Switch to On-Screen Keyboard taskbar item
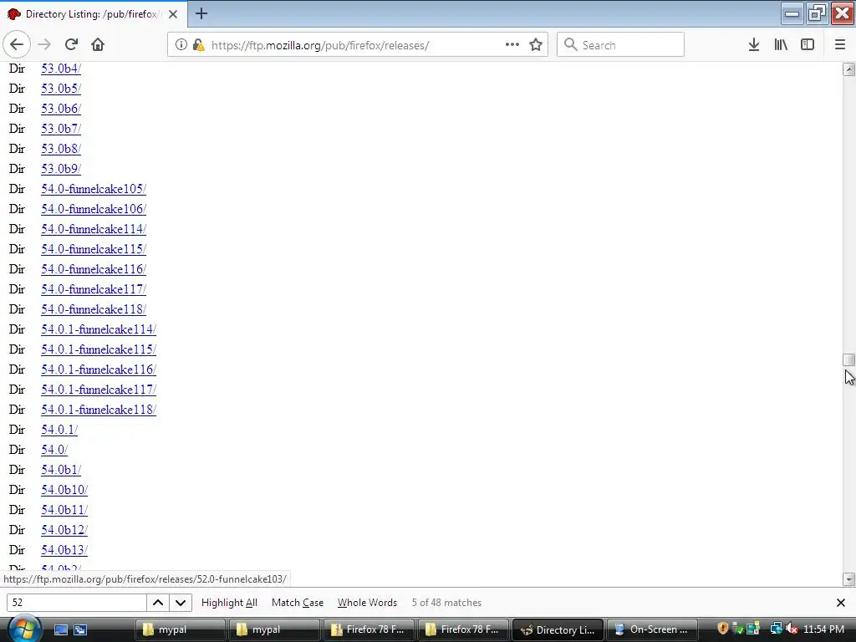856x642 pixels. (652, 629)
